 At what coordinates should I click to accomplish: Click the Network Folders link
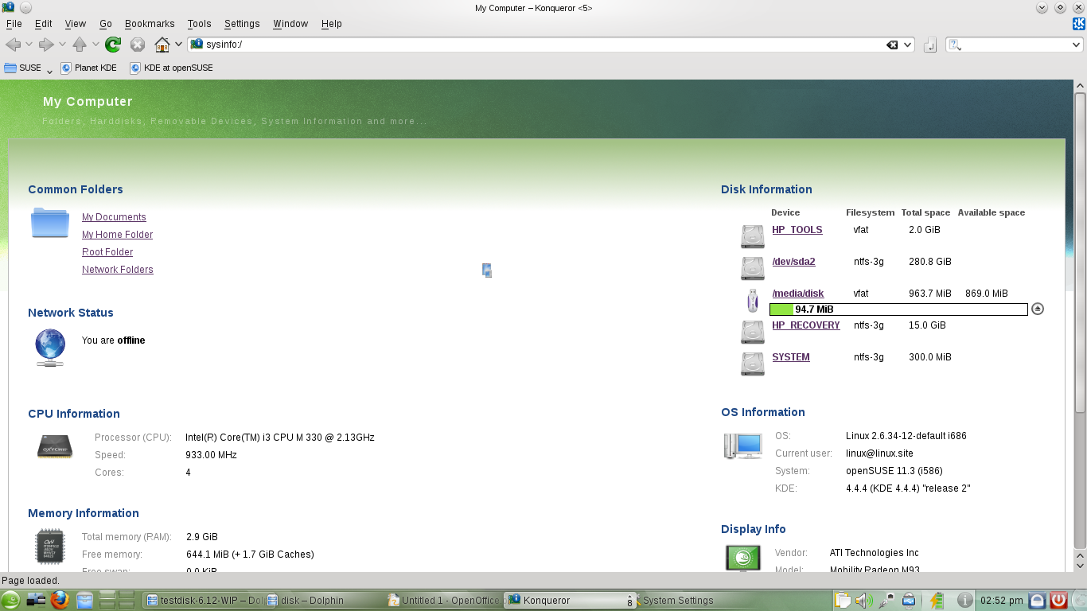click(x=117, y=270)
